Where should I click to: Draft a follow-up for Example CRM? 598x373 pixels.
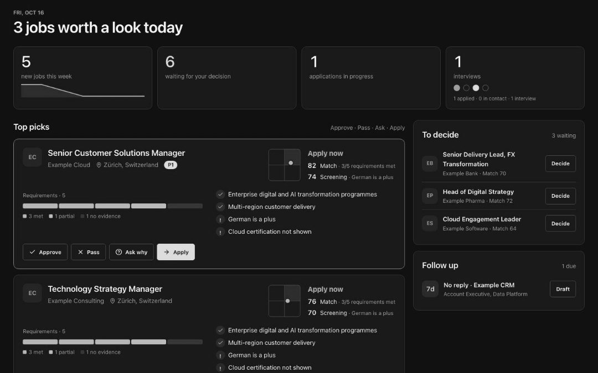click(x=563, y=289)
